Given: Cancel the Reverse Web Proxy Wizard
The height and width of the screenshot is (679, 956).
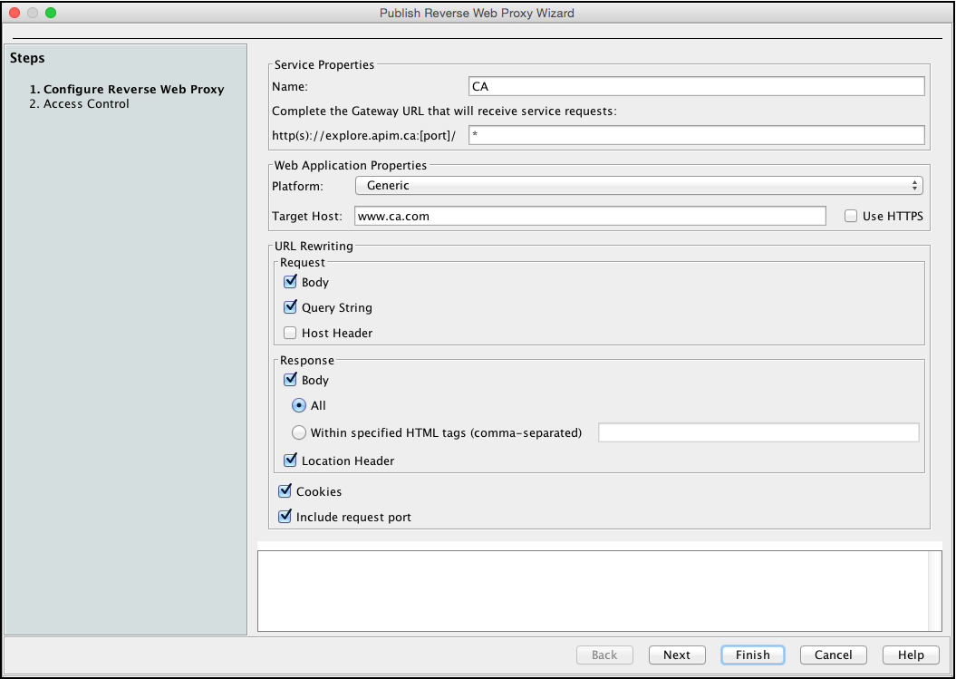Looking at the screenshot, I should tap(832, 655).
